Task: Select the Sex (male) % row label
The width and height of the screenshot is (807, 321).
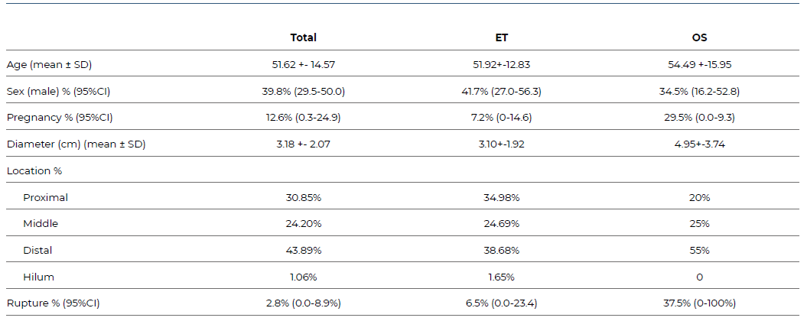Action: [59, 91]
